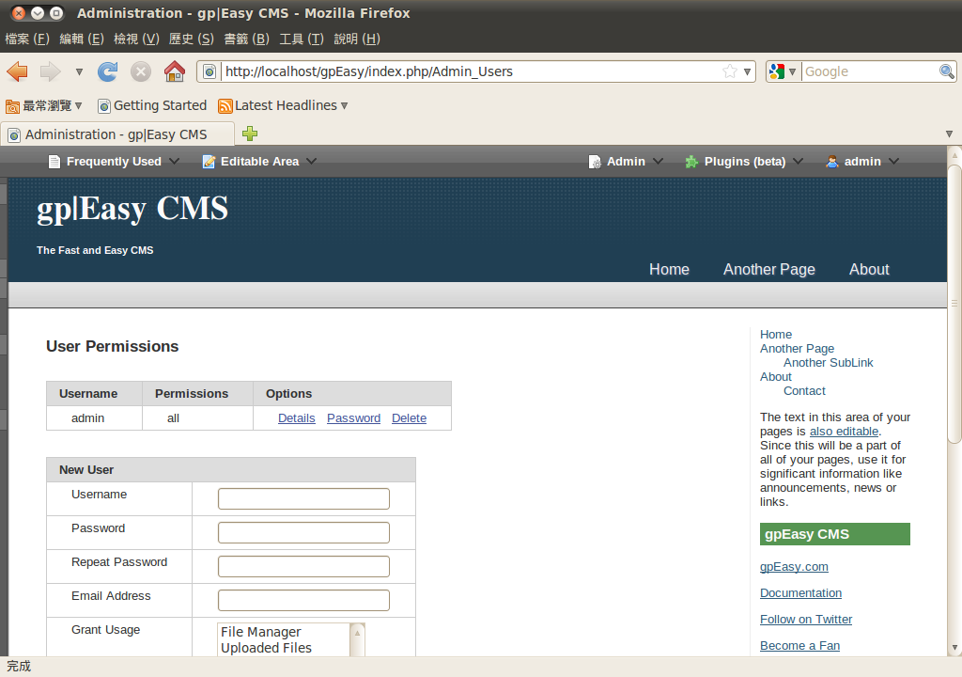Click the Editable Area pencil icon
This screenshot has height=677, width=962.
pyautogui.click(x=209, y=162)
